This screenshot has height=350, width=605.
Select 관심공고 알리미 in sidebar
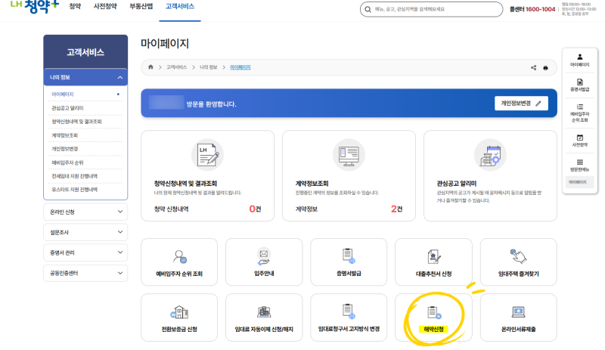[x=67, y=108]
